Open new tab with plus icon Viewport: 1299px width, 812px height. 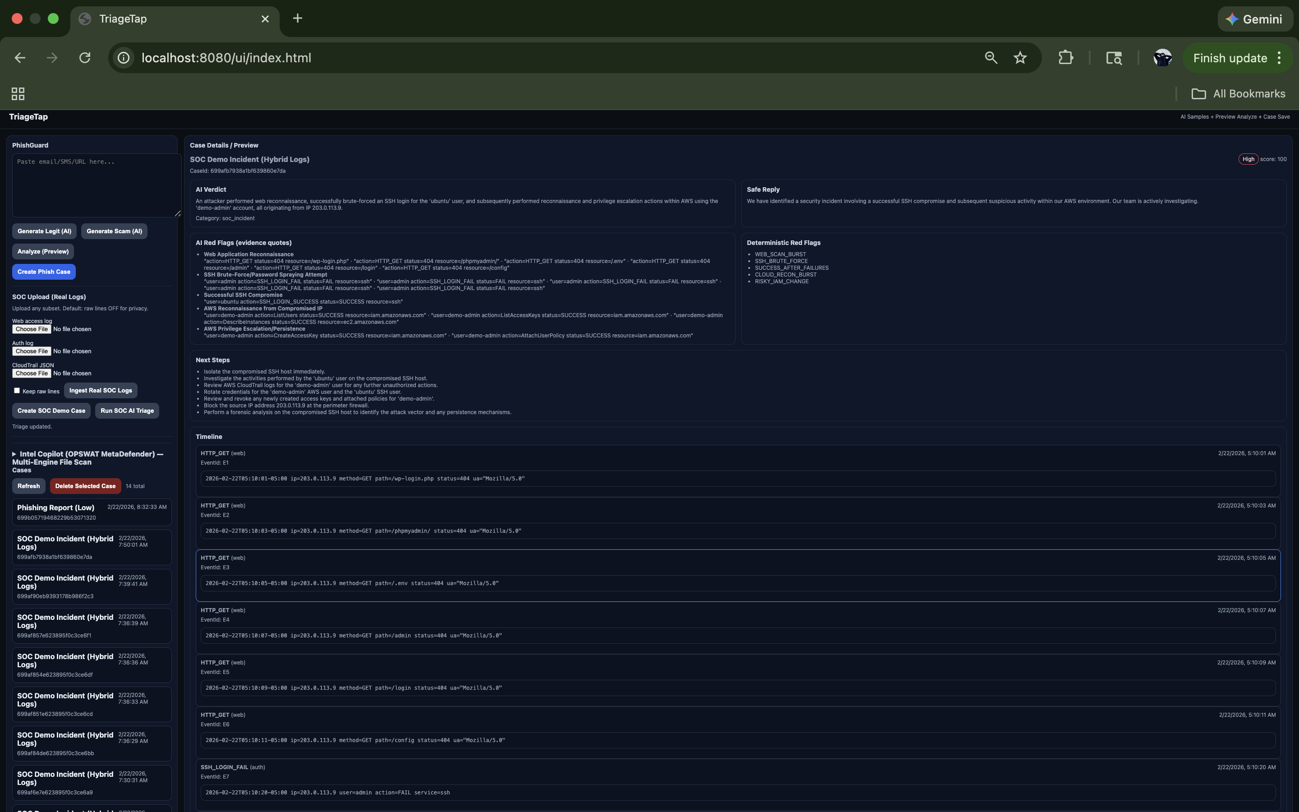pyautogui.click(x=297, y=19)
